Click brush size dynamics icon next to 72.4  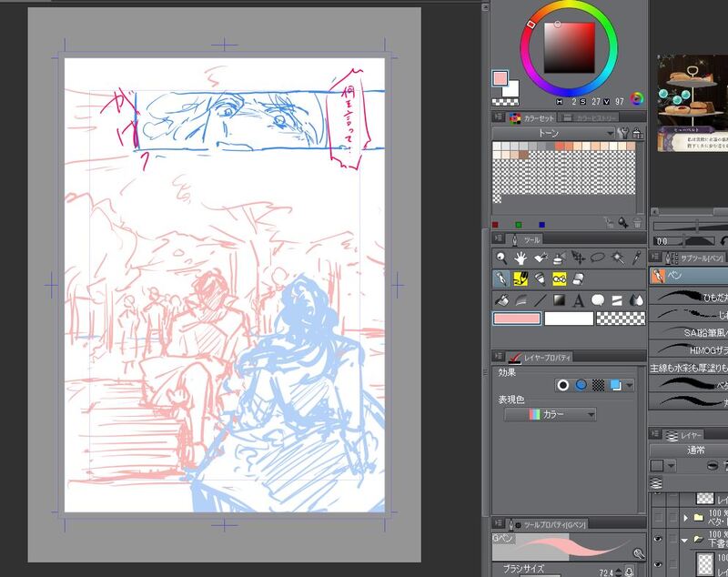629,572
